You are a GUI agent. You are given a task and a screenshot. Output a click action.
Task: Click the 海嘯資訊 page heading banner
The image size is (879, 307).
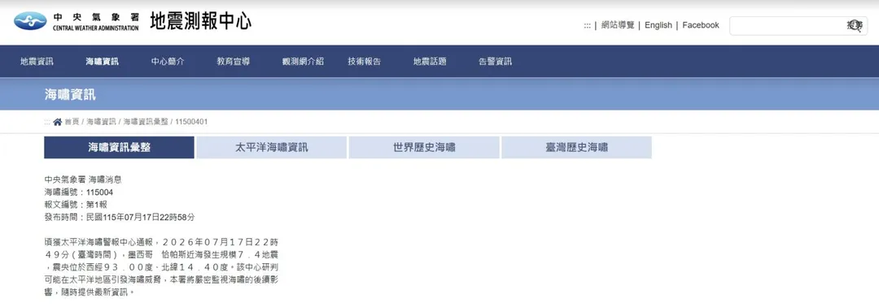[70, 94]
